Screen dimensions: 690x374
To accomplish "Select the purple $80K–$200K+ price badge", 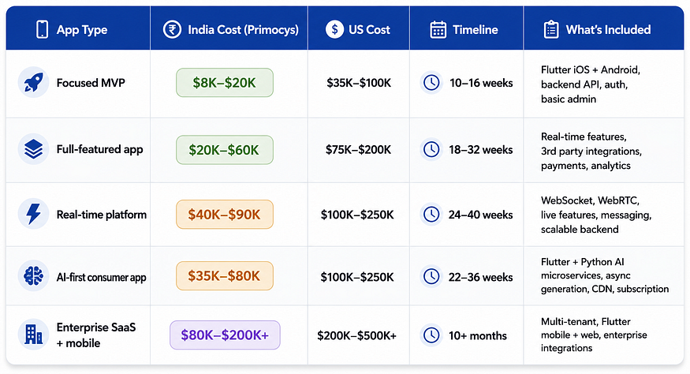I will click(x=225, y=335).
